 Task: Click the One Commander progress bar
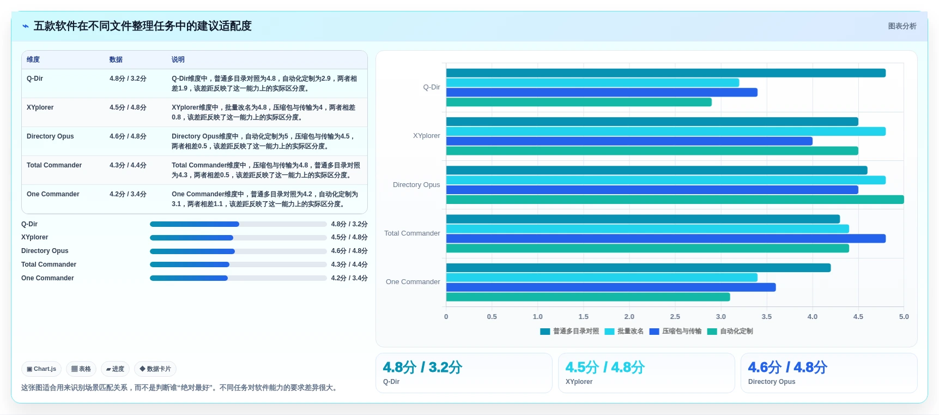point(238,278)
